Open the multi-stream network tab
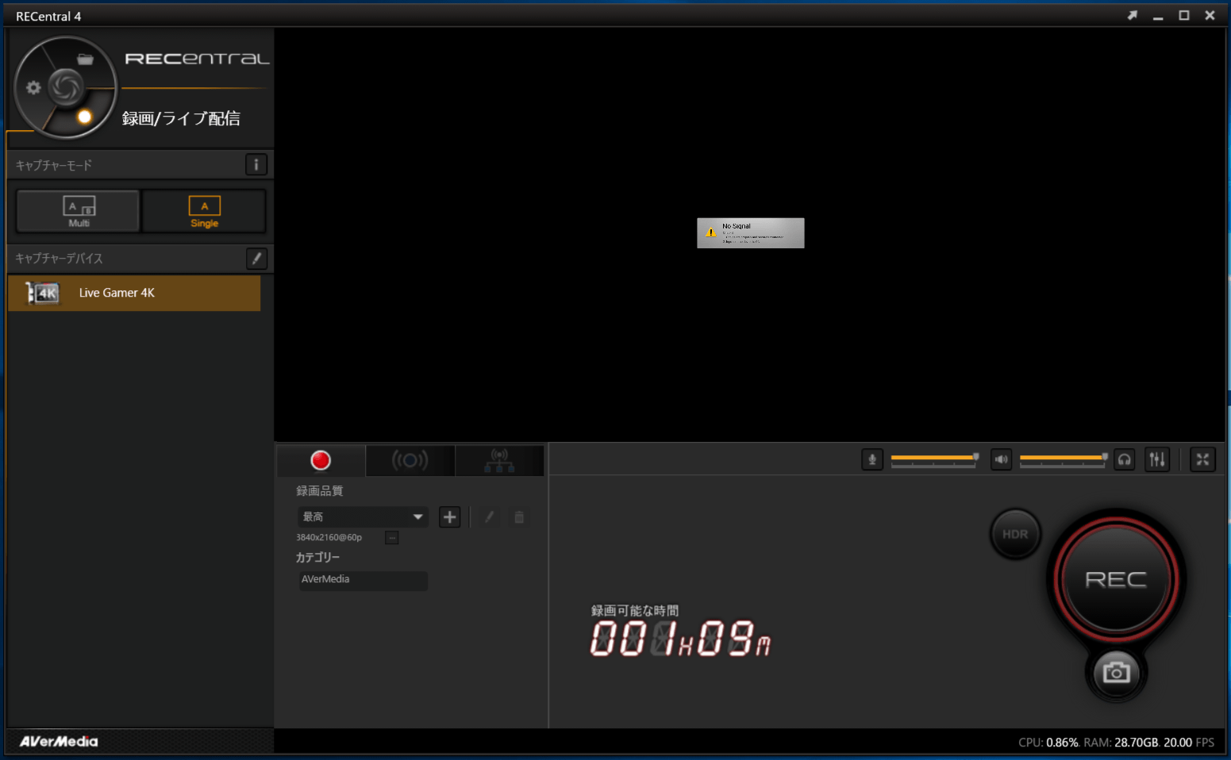 (x=499, y=461)
